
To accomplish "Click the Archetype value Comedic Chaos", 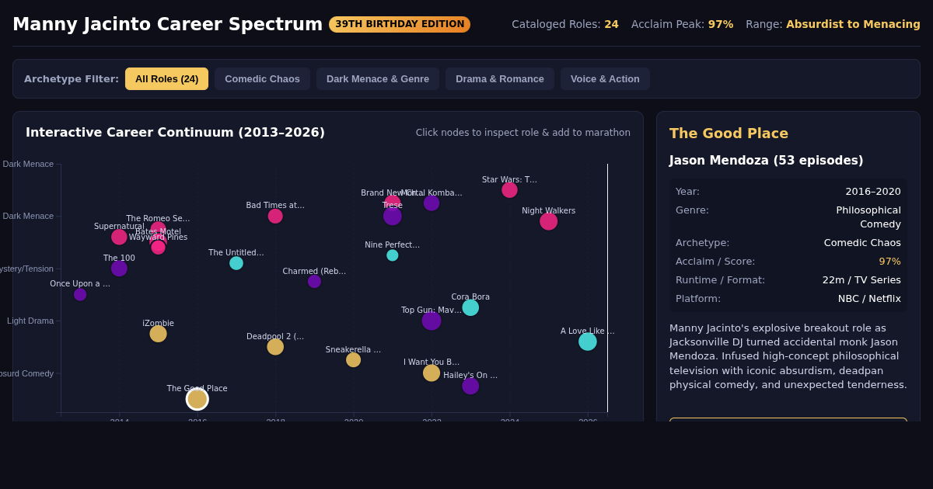I will [862, 243].
